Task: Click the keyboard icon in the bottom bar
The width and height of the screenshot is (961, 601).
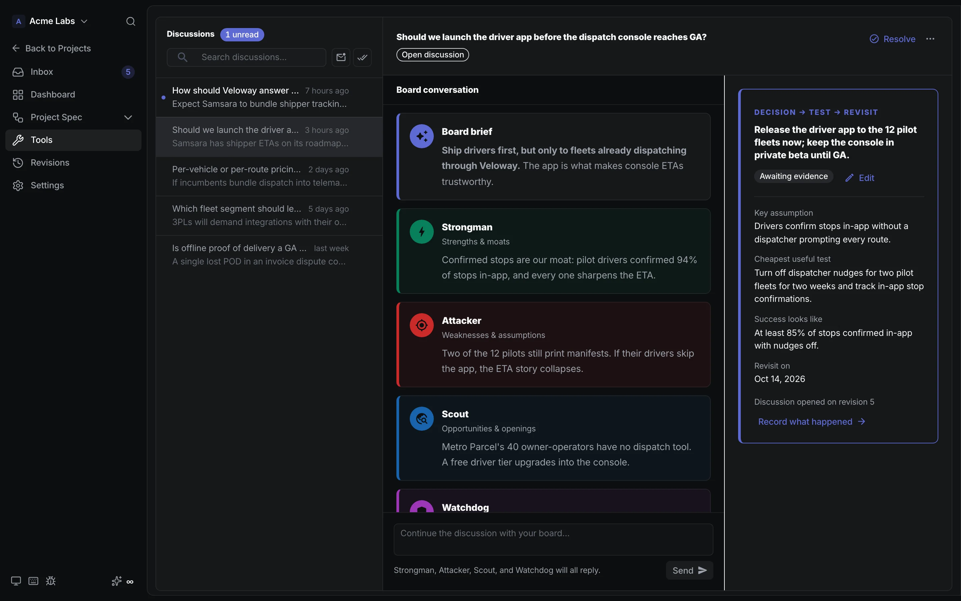Action: tap(33, 581)
